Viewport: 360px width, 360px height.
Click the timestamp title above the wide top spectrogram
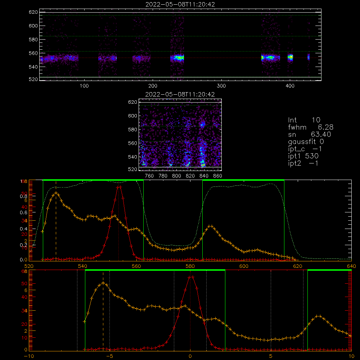click(x=180, y=4)
